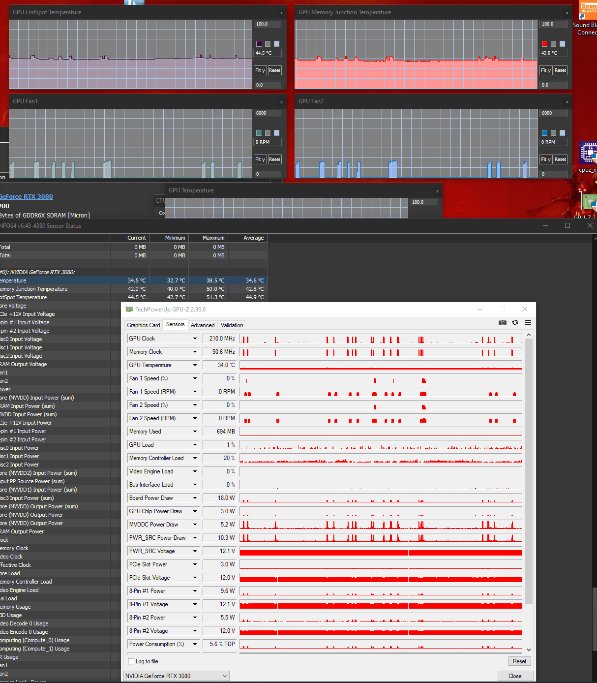Click Reset in GPU Fan1 graph
The image size is (597, 683).
pyautogui.click(x=274, y=159)
